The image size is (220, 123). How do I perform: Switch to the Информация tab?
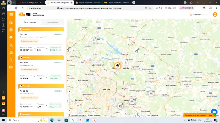(x=52, y=22)
